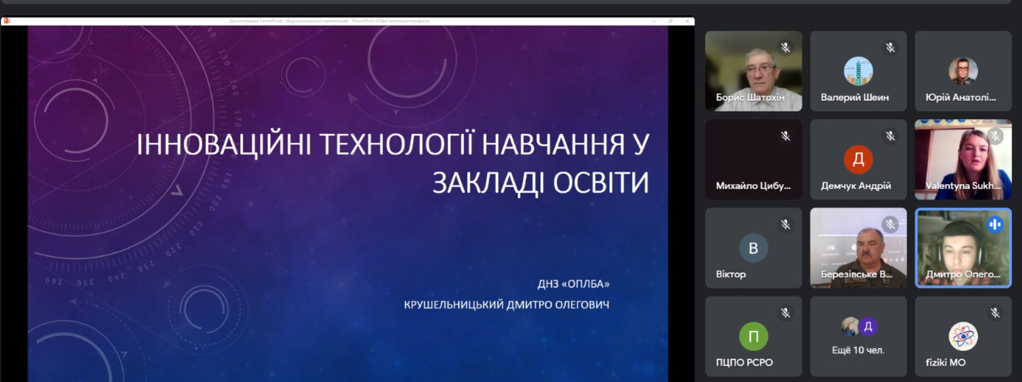Select Юрій Анатолі's profile picture
The height and width of the screenshot is (382, 1022).
click(x=963, y=71)
